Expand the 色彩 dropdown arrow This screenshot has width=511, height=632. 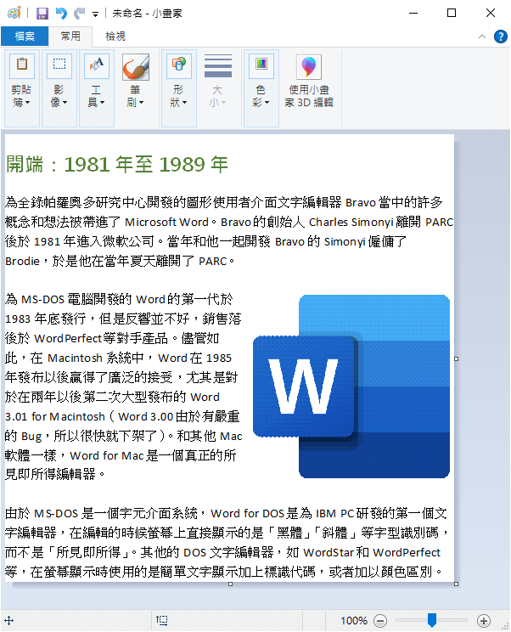267,103
